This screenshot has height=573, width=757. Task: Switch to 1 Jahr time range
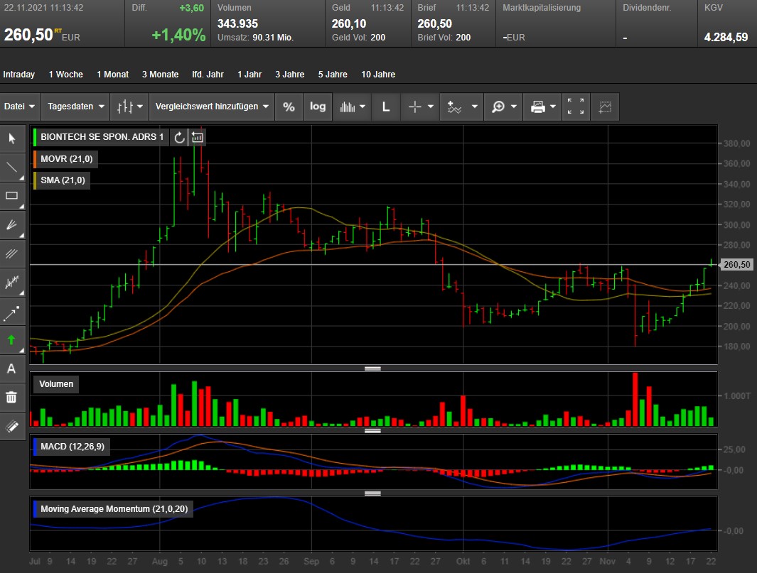click(249, 75)
